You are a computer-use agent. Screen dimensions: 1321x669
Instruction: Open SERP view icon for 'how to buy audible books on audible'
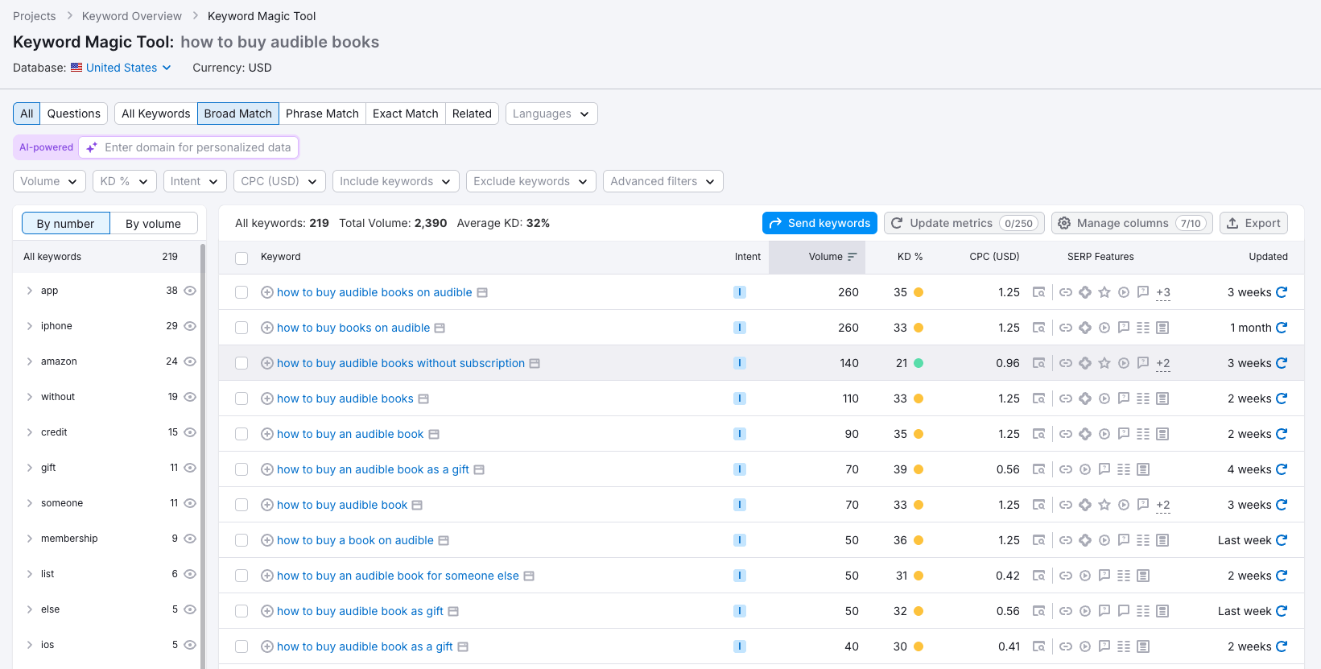tap(1039, 292)
